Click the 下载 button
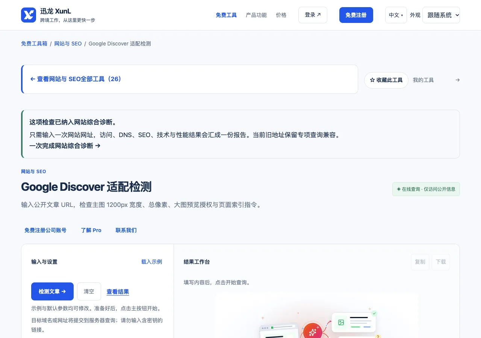 click(x=441, y=262)
